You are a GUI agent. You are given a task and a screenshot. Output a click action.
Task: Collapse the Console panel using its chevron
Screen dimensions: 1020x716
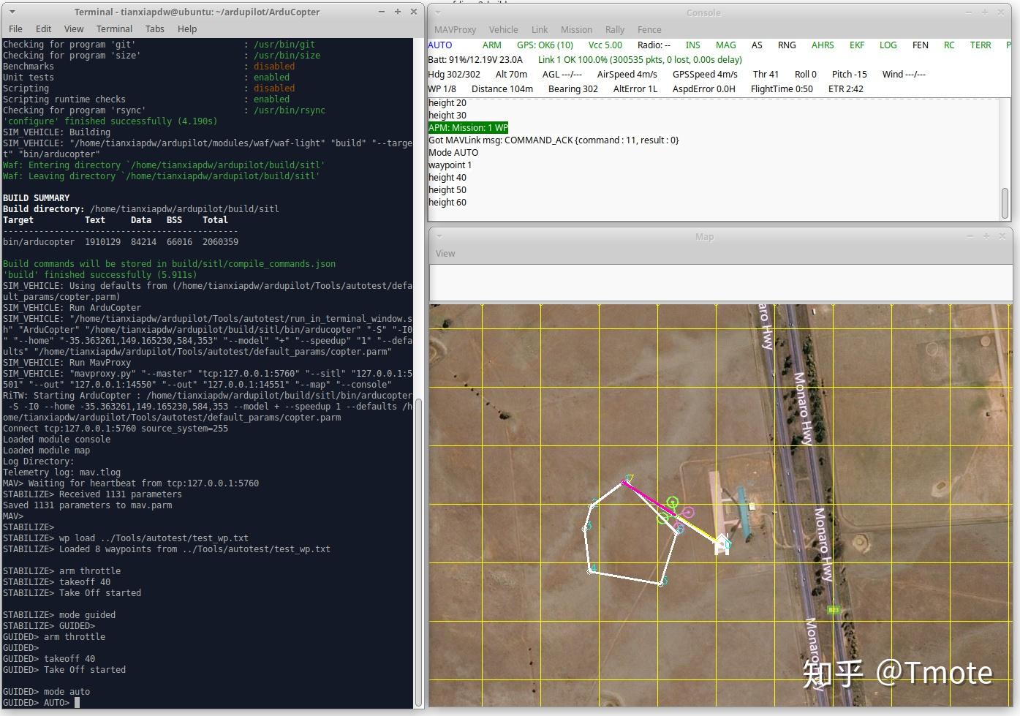(x=439, y=12)
